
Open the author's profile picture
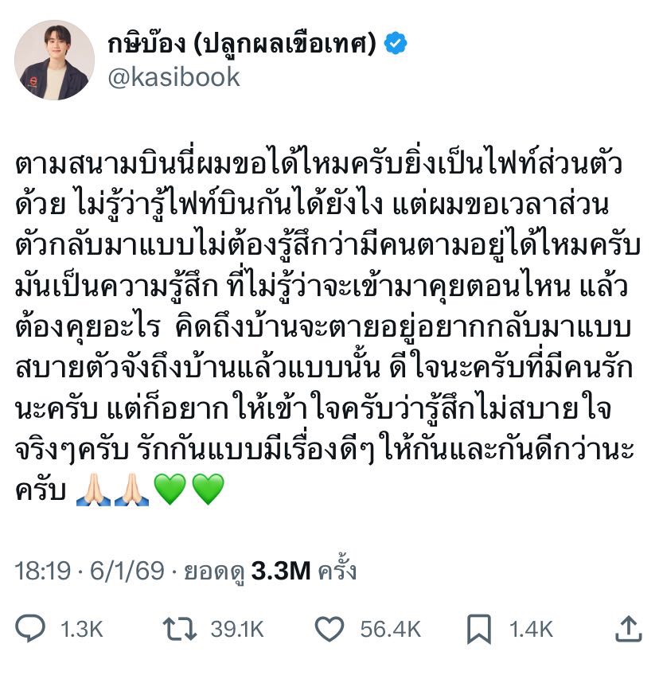click(54, 60)
